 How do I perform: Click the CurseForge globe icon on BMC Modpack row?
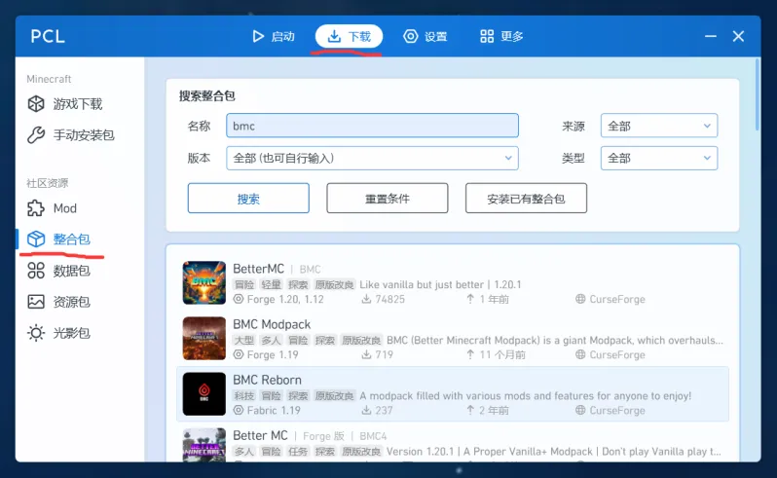click(580, 354)
